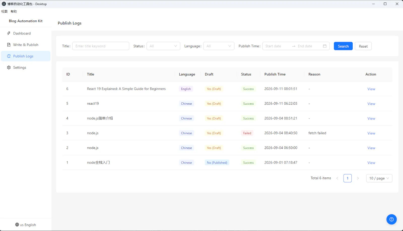Click the blue Search button

pyautogui.click(x=343, y=46)
